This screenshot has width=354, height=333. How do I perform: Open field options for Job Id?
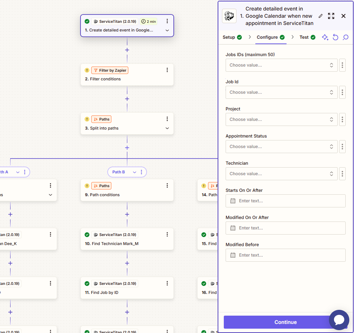tap(342, 92)
